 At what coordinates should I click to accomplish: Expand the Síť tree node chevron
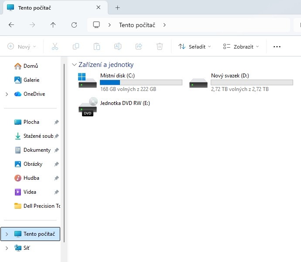point(7,248)
